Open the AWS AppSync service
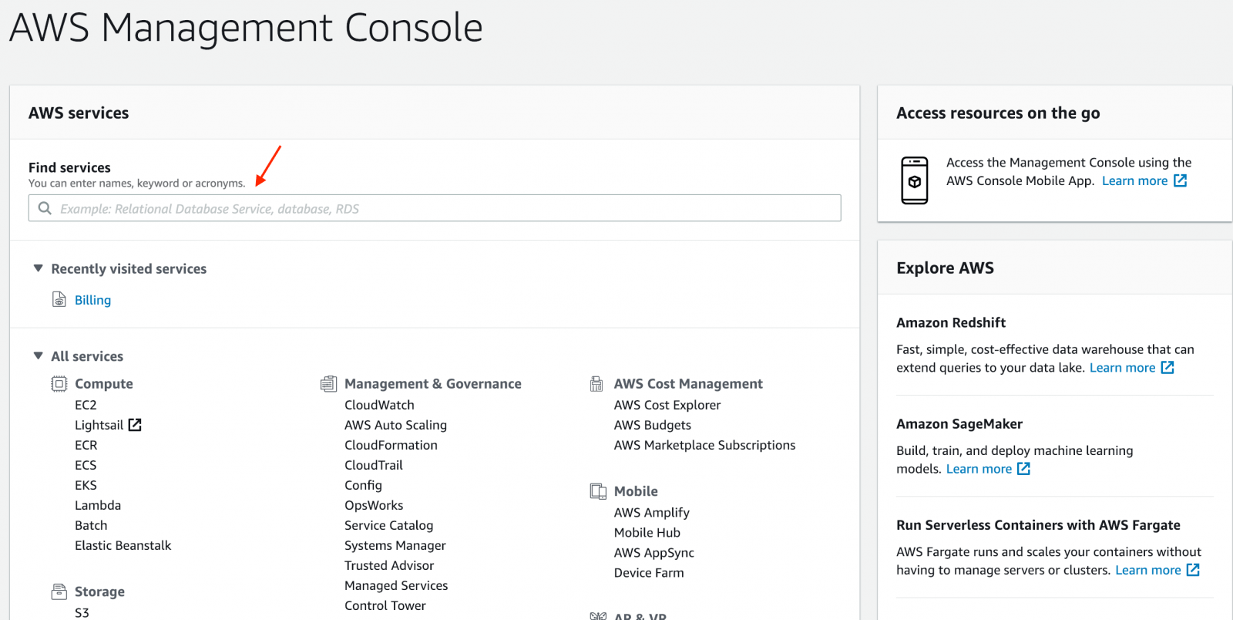1233x620 pixels. 654,552
